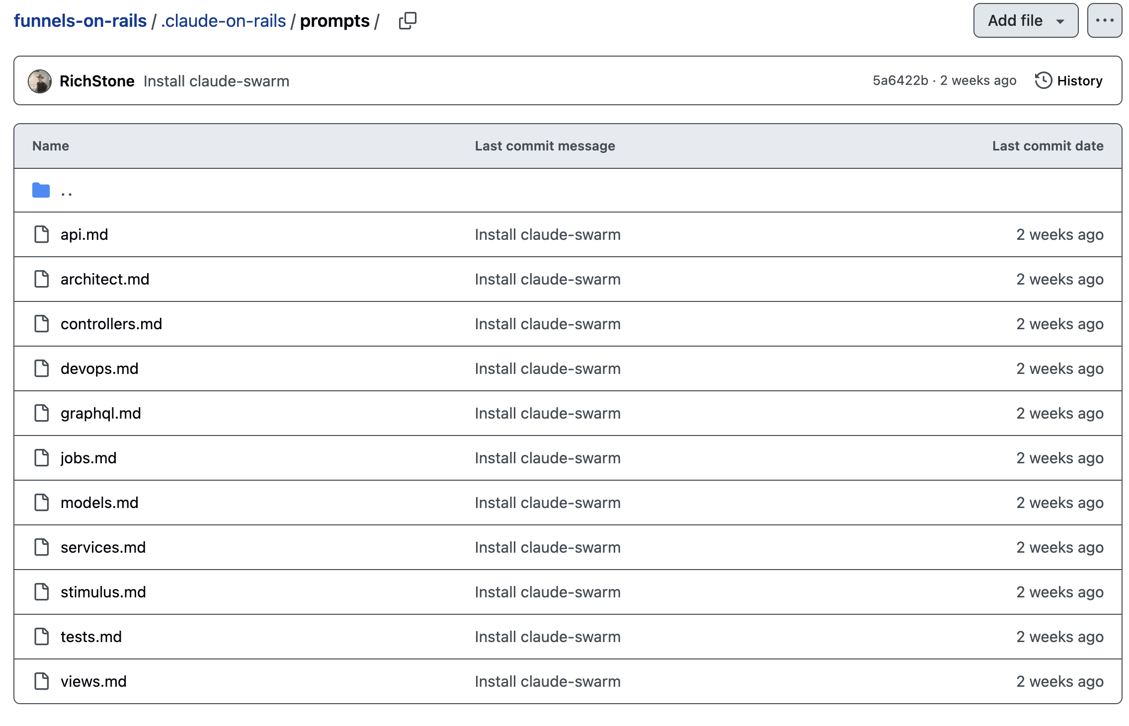Copy the path with the copy icon
The image size is (1129, 726).
(407, 21)
